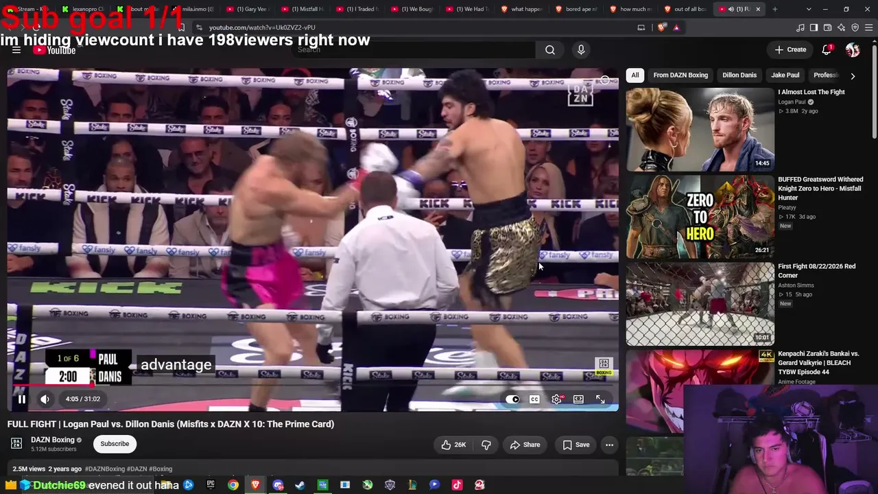Open the Brave Shields icon in the address bar
This screenshot has height=494, width=878.
[x=661, y=27]
